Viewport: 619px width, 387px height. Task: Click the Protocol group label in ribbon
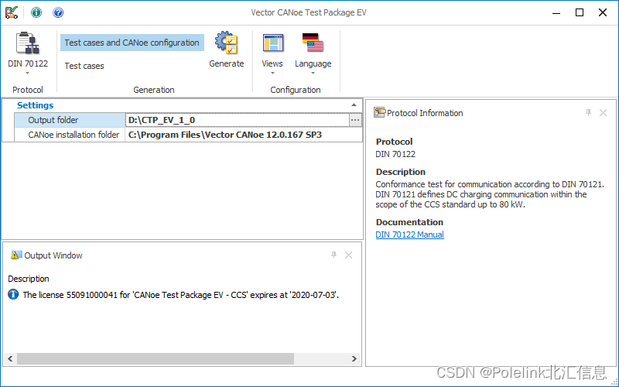click(28, 90)
